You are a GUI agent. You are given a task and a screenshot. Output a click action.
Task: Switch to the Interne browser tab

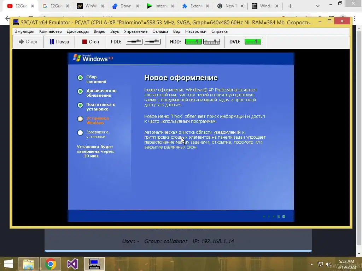tap(160, 6)
